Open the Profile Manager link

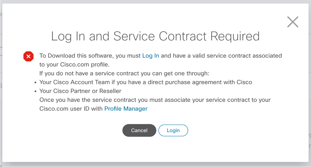tap(126, 109)
